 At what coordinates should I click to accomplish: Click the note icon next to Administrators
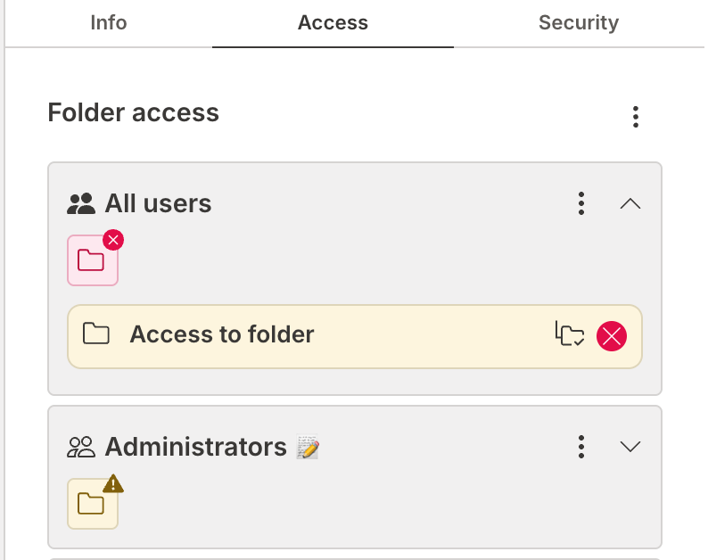pos(308,447)
